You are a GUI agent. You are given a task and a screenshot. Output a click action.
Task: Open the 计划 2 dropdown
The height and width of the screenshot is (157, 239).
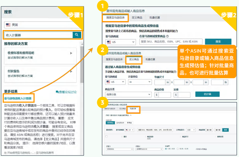[x=149, y=149]
